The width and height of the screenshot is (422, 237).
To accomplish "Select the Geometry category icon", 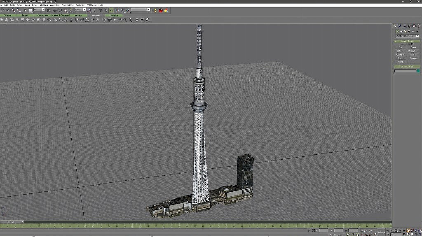I will pyautogui.click(x=397, y=31).
